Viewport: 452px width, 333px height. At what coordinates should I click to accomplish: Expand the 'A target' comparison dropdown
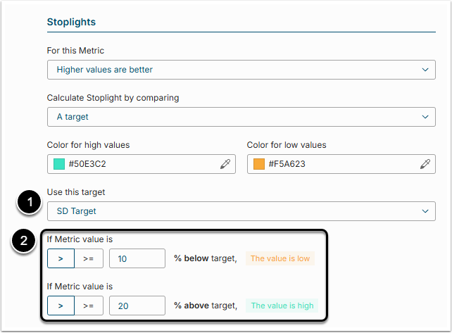(x=241, y=117)
